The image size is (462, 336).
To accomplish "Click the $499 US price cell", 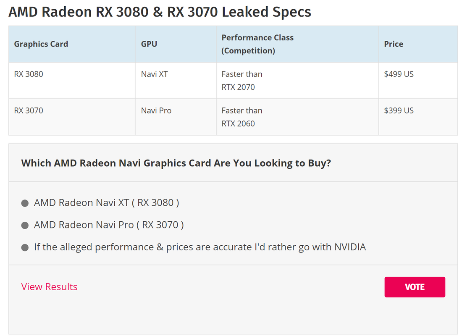I will tap(418, 81).
